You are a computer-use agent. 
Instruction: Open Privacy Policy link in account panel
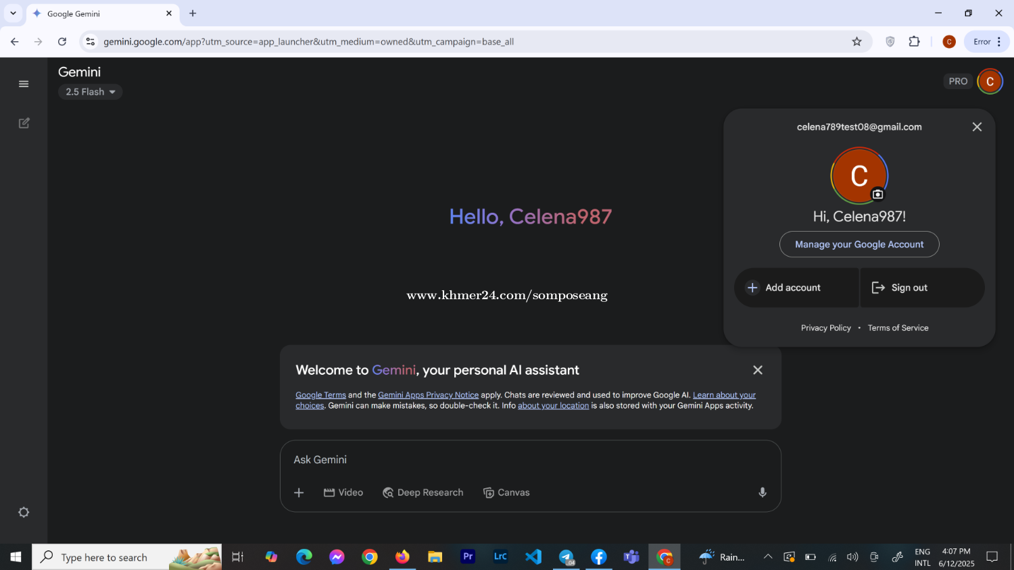pos(825,328)
